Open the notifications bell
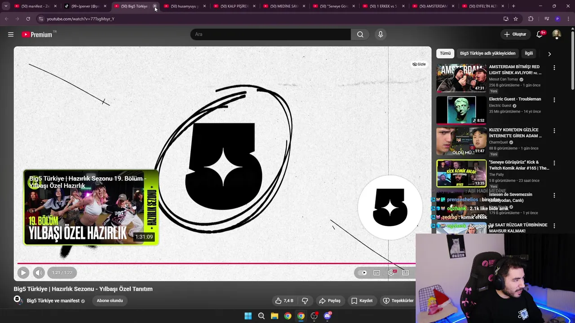The image size is (575, 323). pos(540,35)
